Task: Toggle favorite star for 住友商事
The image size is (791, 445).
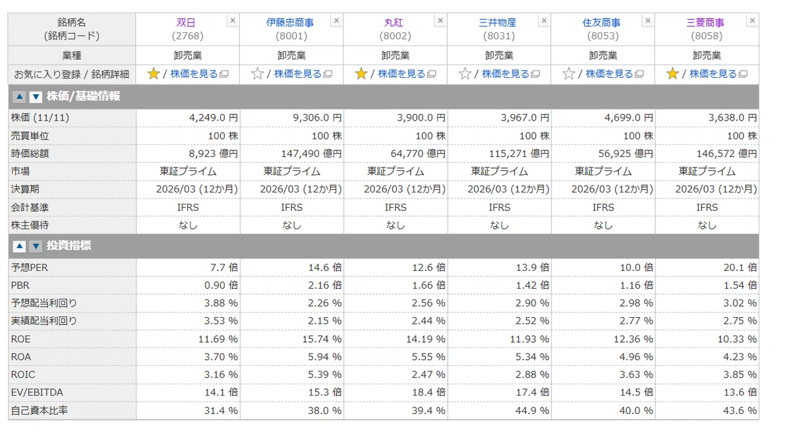Action: [x=569, y=74]
